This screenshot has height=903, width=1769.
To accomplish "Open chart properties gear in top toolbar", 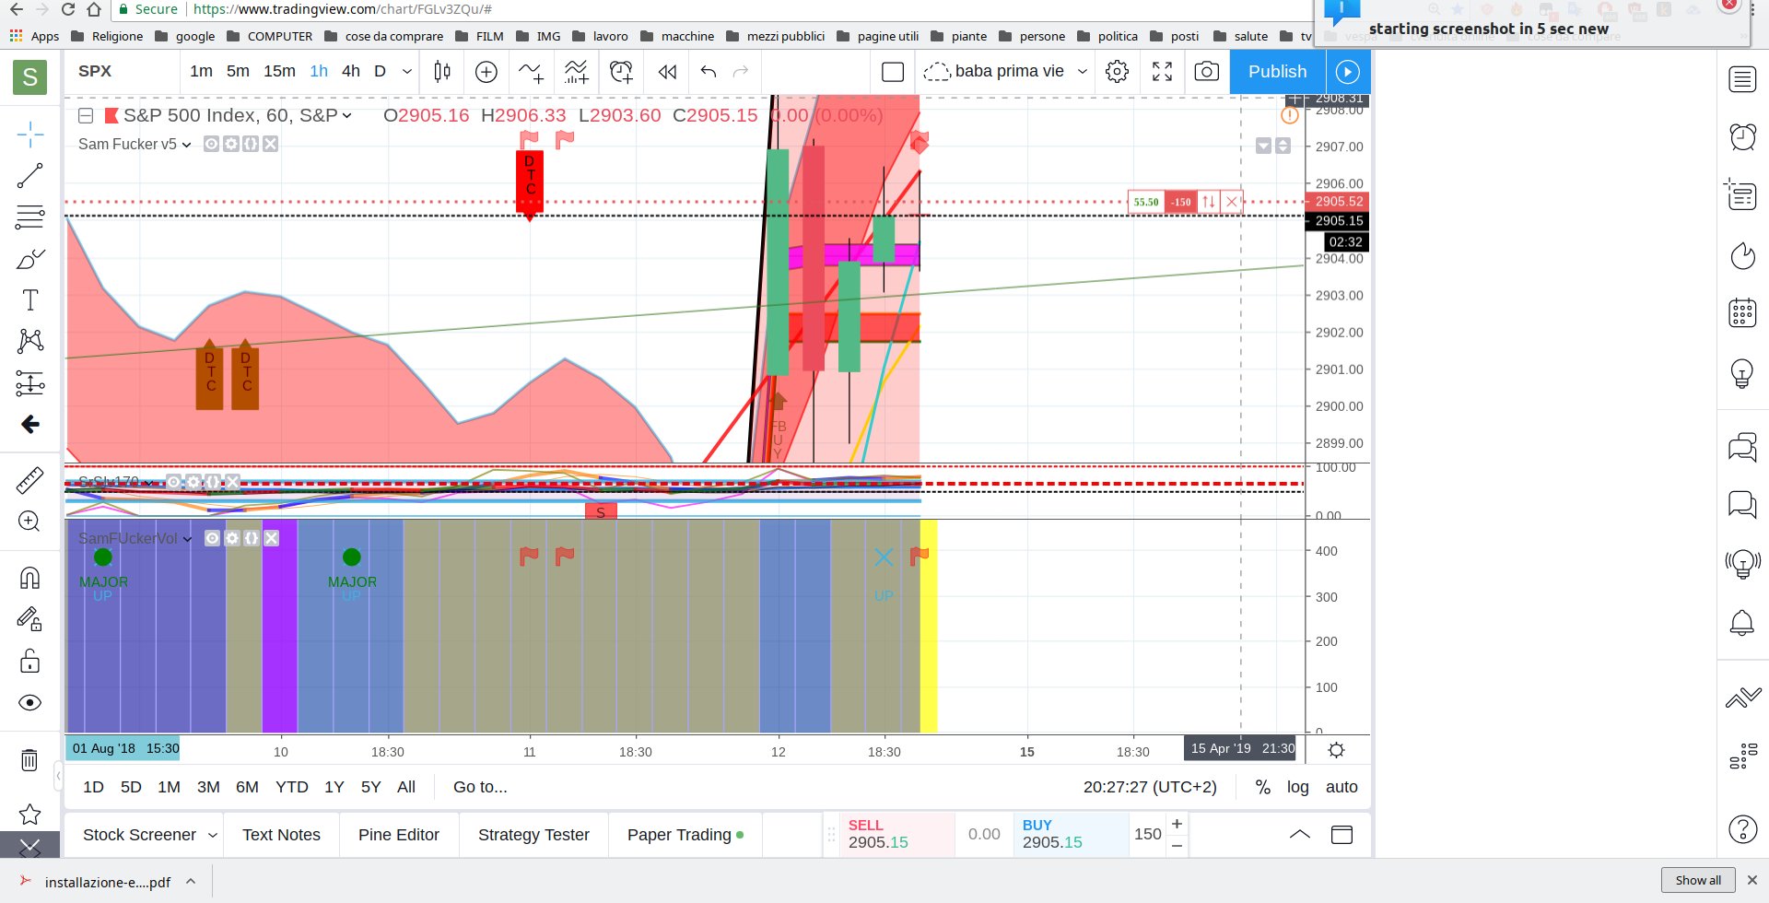I will point(1117,71).
